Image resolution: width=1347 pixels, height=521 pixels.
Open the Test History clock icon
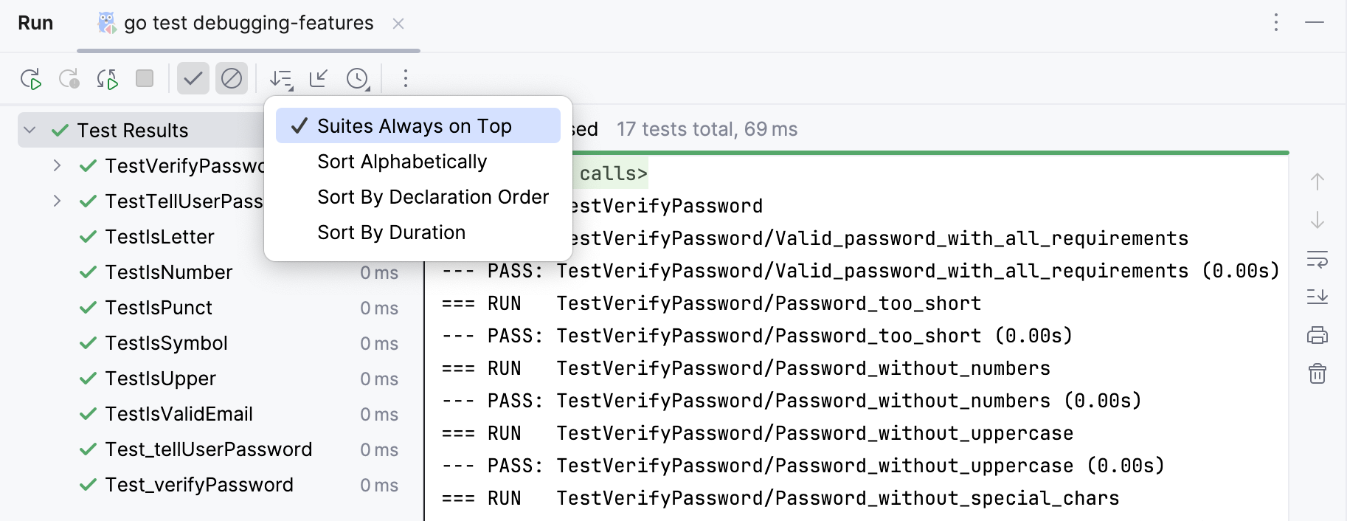coord(358,79)
